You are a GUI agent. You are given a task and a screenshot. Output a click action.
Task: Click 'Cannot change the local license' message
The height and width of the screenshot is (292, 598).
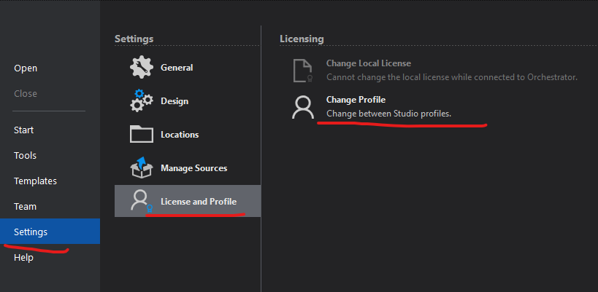452,77
